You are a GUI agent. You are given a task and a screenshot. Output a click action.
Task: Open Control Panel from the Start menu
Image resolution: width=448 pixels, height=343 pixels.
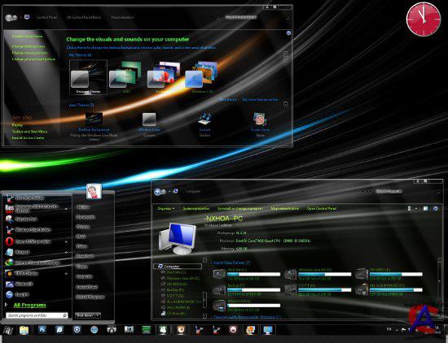pyautogui.click(x=87, y=287)
